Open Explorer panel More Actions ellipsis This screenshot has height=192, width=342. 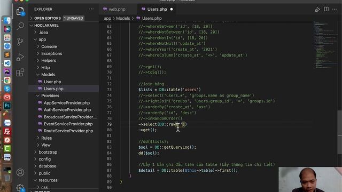91,9
